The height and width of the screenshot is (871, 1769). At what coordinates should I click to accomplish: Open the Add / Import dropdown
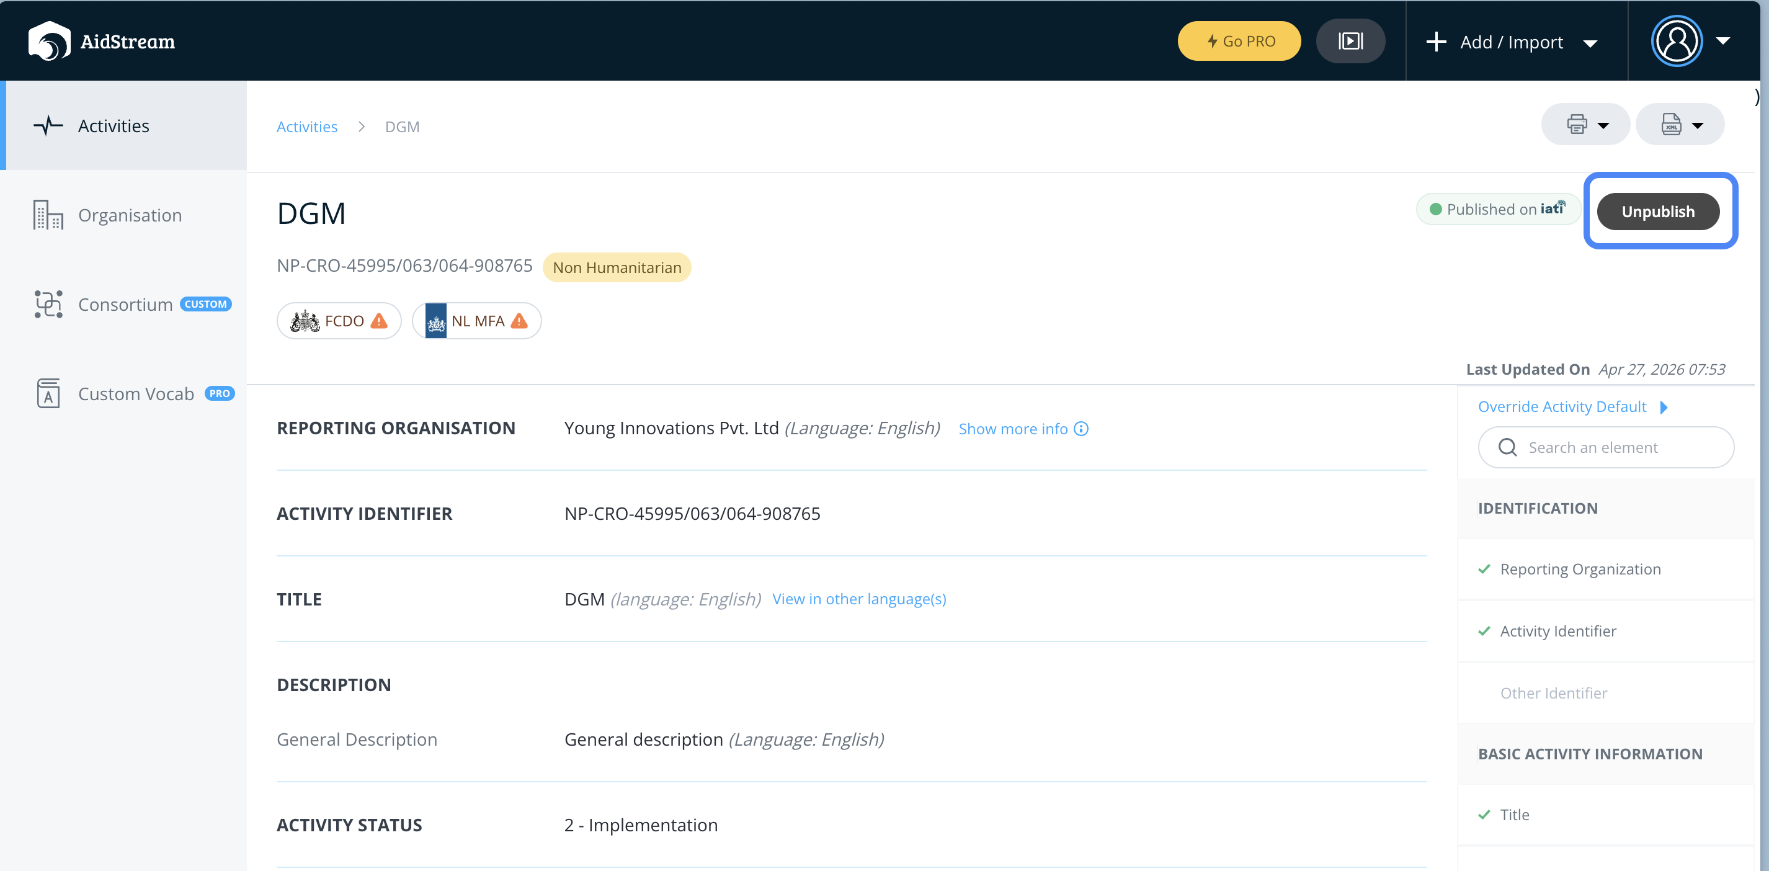[x=1512, y=42]
